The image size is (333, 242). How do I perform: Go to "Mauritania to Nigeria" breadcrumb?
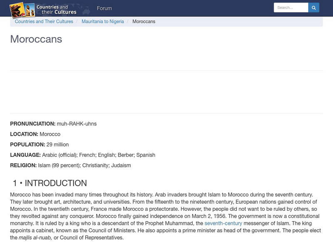click(x=103, y=22)
